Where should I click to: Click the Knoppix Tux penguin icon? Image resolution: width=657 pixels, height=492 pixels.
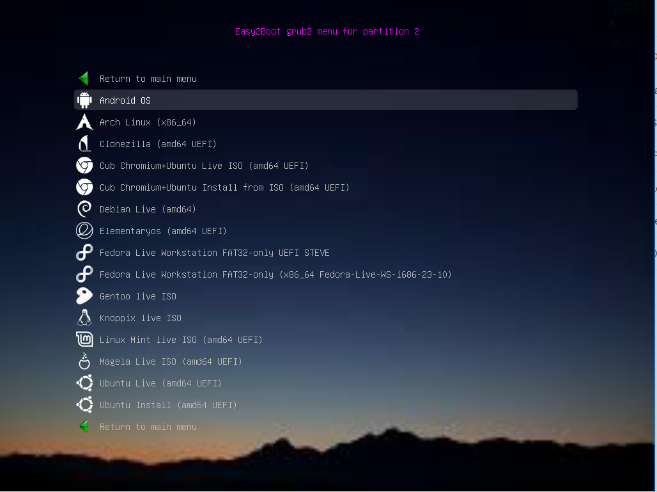point(84,317)
